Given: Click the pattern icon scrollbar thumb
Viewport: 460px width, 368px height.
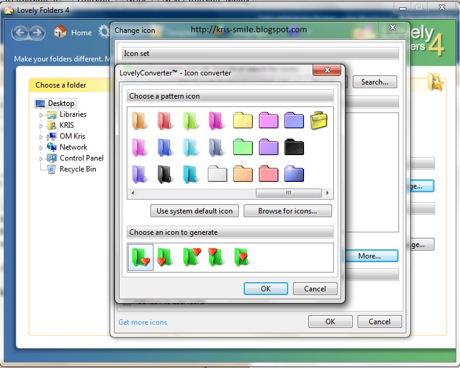Looking at the screenshot, I should pos(289,193).
